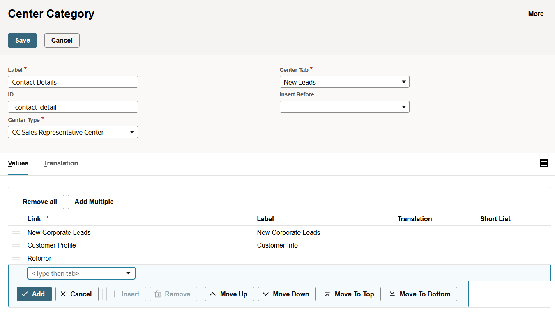Expand the Insert Before dropdown
Screen dimensions: 555x312
click(x=344, y=107)
